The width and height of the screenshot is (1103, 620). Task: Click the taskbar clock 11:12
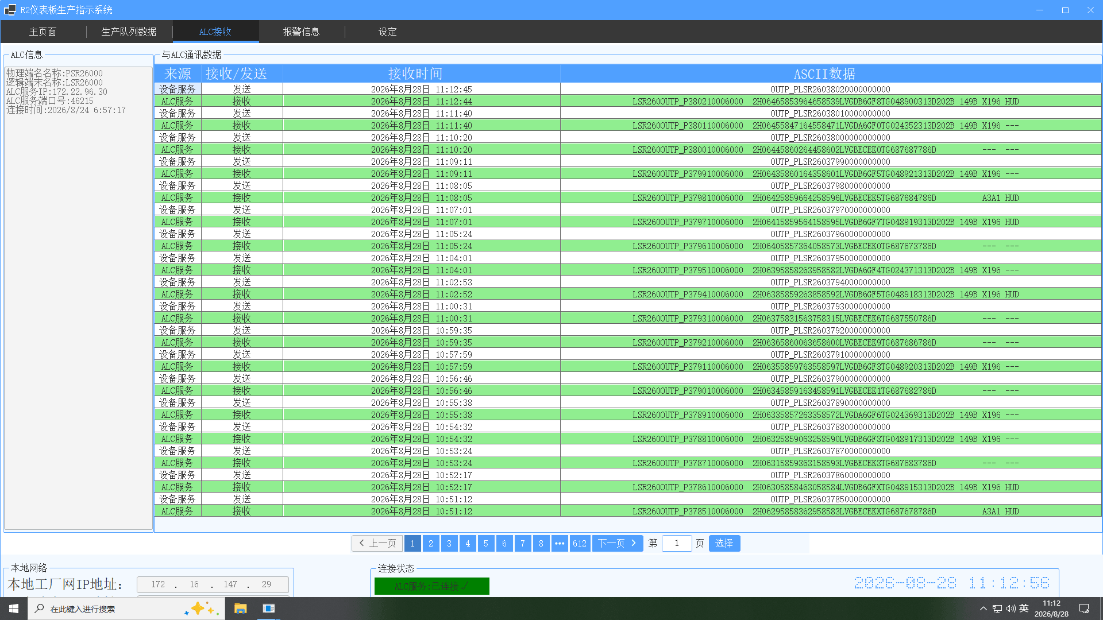1052,609
